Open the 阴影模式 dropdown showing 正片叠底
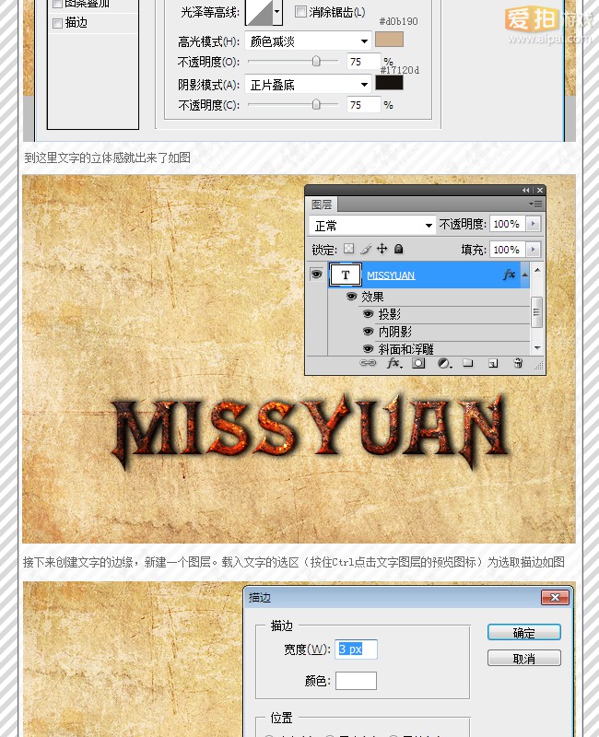The width and height of the screenshot is (599, 737). coord(309,85)
